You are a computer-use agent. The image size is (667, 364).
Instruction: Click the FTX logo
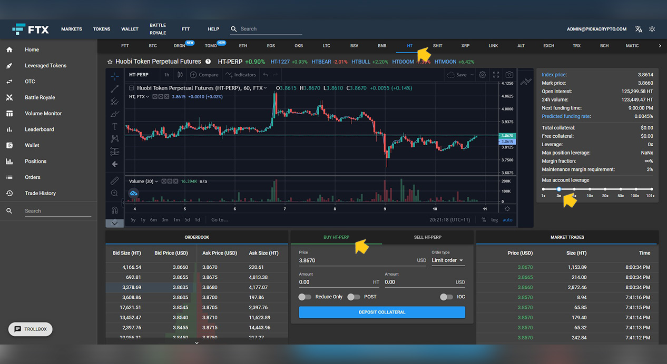pyautogui.click(x=31, y=29)
